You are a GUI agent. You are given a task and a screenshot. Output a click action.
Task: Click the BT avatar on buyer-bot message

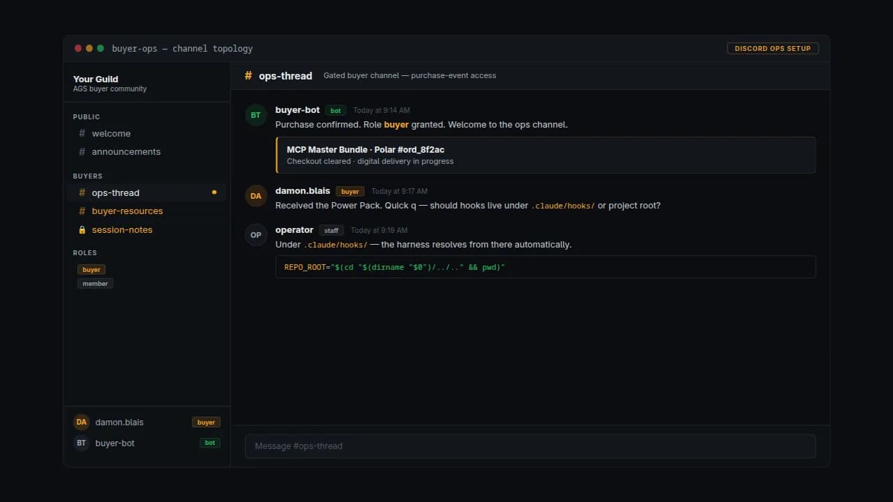click(256, 115)
